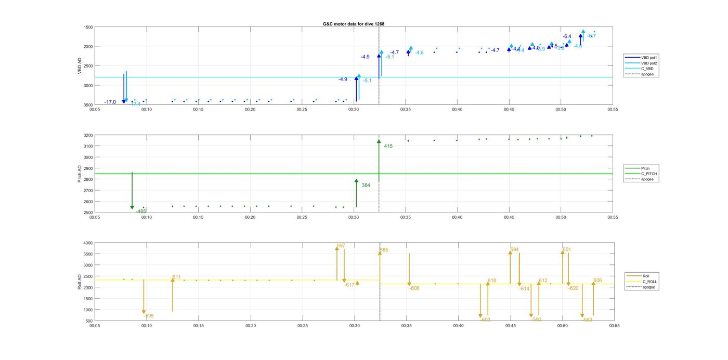Viewport: 728px width, 360px height.
Task: Click the "-465" pitch data label
Action: click(x=141, y=211)
